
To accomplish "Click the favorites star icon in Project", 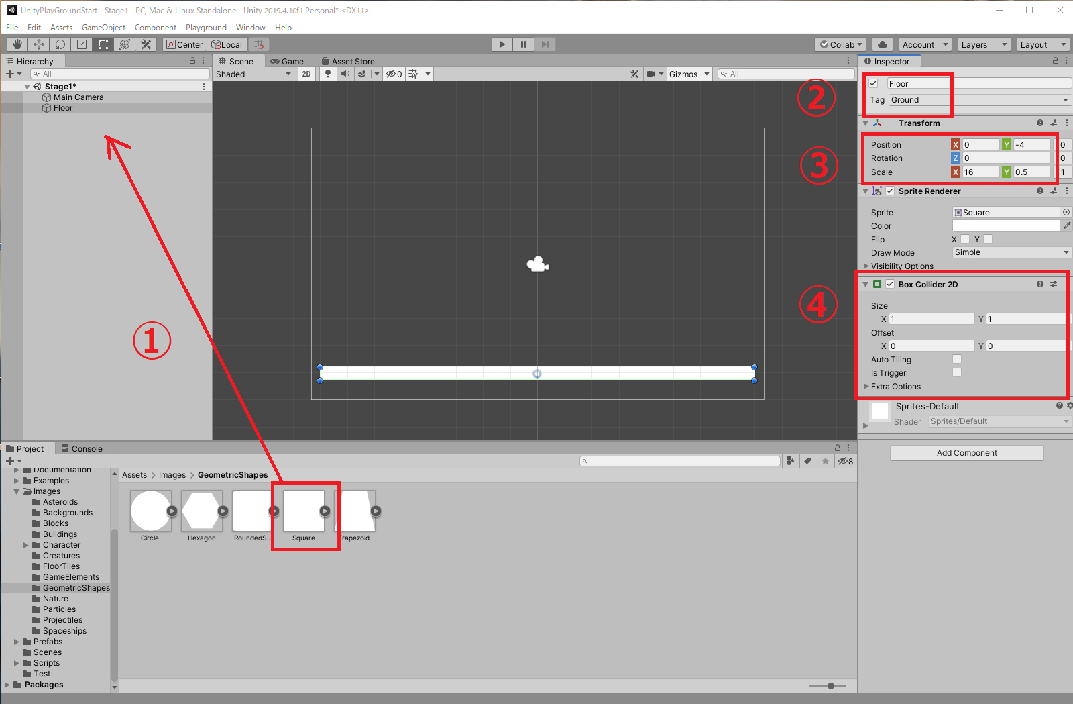I will pos(826,461).
